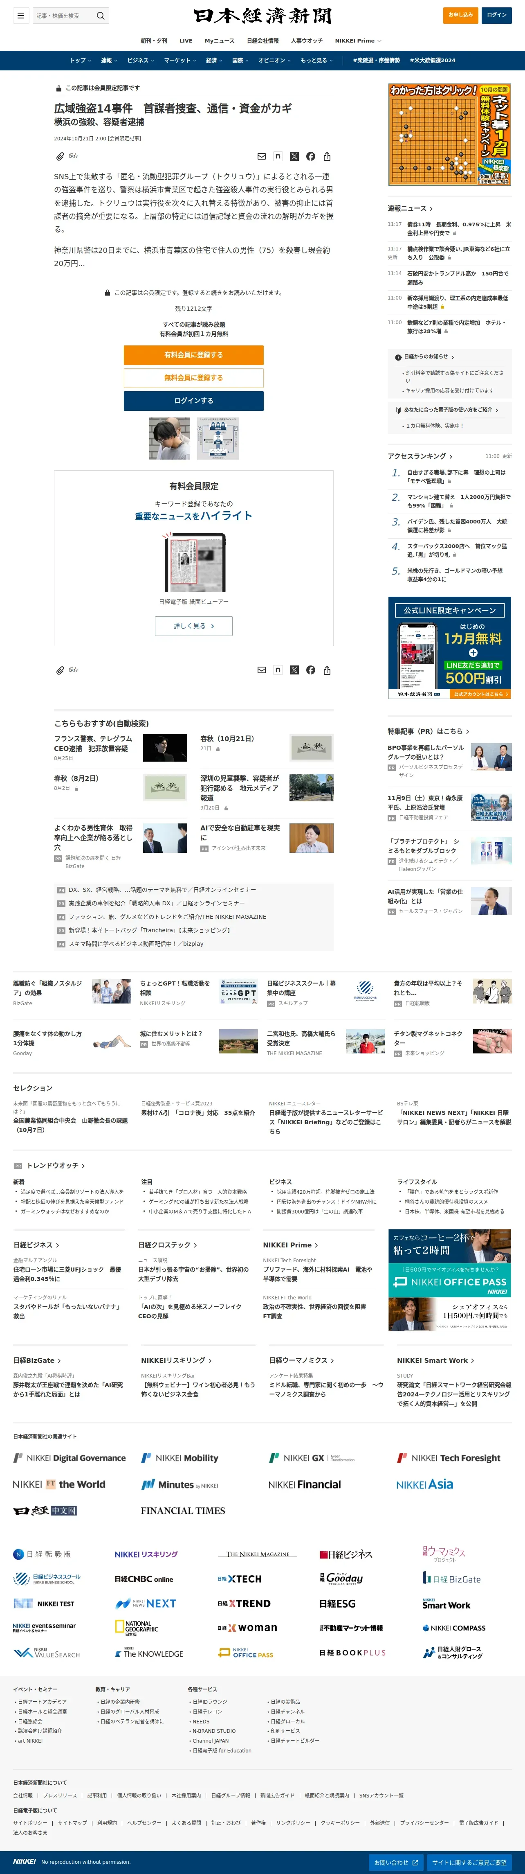Image resolution: width=525 pixels, height=1874 pixels.
Task: Share on X icon above article
Action: point(294,156)
